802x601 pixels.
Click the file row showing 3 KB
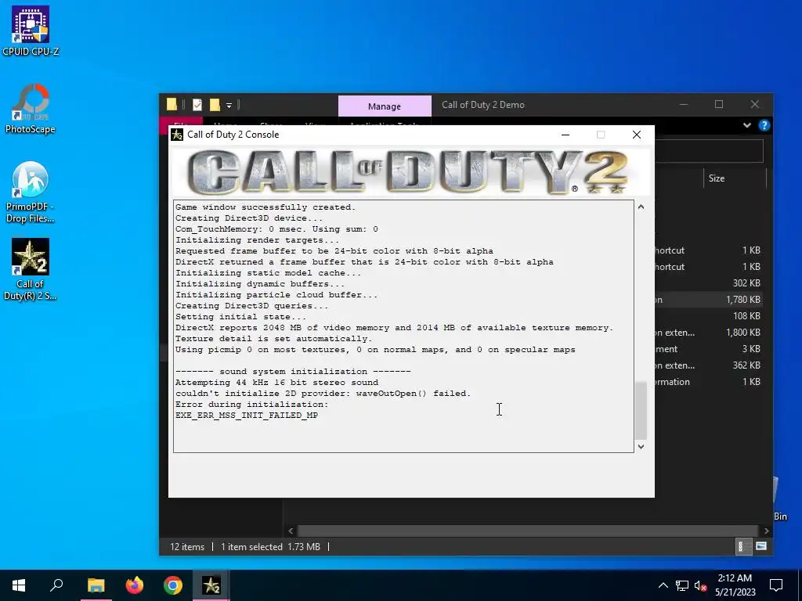tap(709, 349)
